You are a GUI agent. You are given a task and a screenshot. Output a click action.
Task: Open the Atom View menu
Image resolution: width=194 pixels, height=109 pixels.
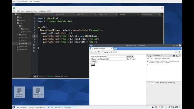point(23,11)
